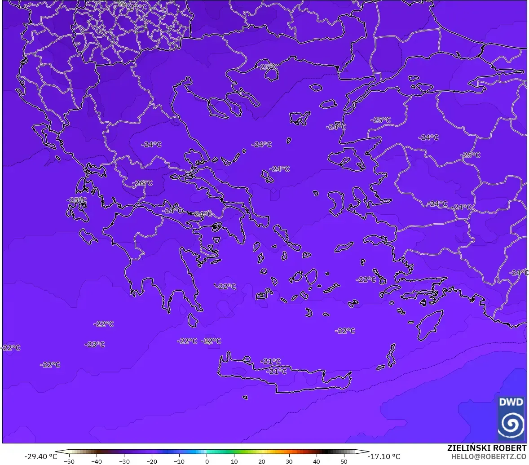Click the upper -21°C label on Crete
This screenshot has height=465, width=529.
tap(271, 361)
